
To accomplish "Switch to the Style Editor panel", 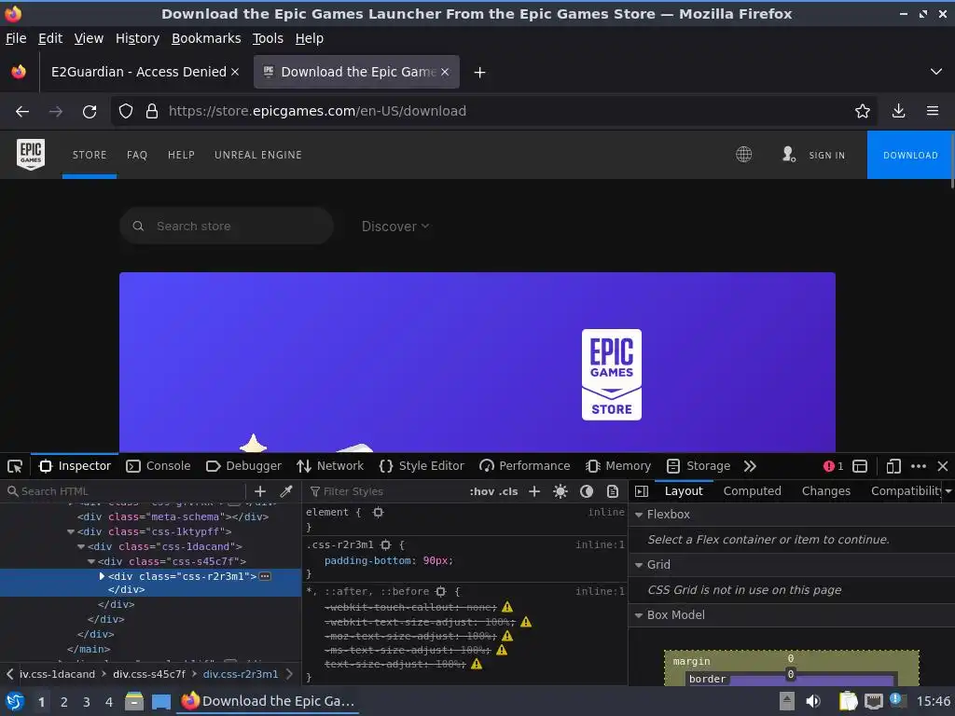I will (x=422, y=466).
